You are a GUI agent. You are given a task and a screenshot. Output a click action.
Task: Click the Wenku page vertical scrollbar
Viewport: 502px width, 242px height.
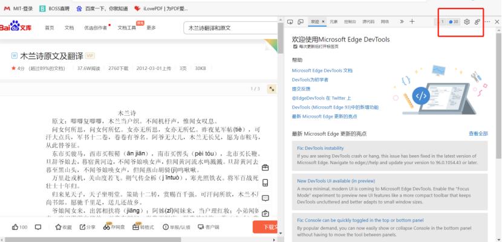click(281, 38)
